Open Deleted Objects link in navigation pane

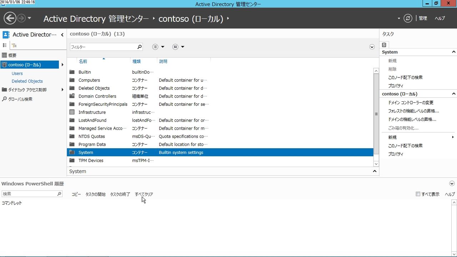[27, 81]
